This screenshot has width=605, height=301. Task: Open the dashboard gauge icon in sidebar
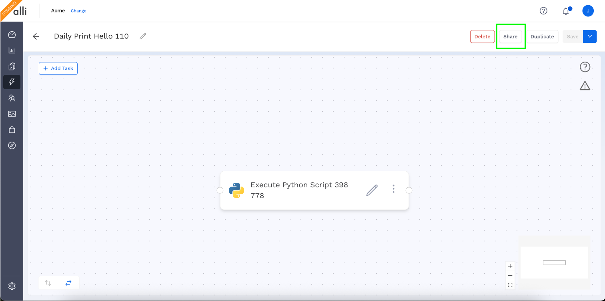click(12, 34)
